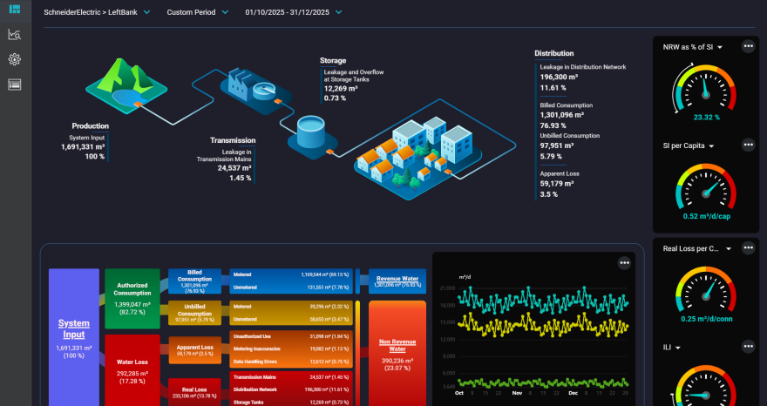Viewport: 767px width, 406px height.
Task: Click the Revenue Water link
Action: 397,278
